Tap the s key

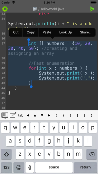tap(20, 141)
